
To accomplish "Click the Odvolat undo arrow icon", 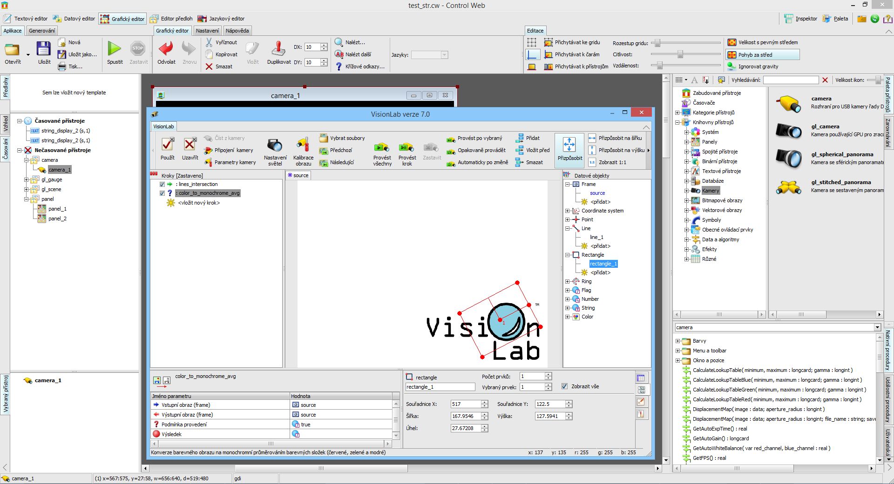I will (166, 49).
